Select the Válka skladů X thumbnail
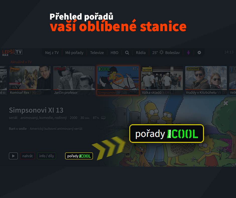Image resolution: width=236 pixels, height=198 pixels. (x=162, y=80)
